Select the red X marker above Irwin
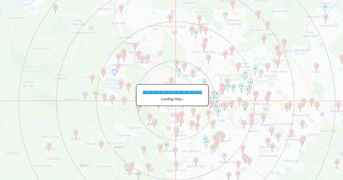 point(337,163)
